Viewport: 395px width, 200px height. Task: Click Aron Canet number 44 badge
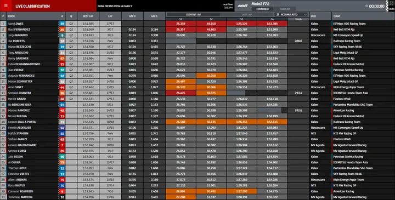(x=62, y=87)
